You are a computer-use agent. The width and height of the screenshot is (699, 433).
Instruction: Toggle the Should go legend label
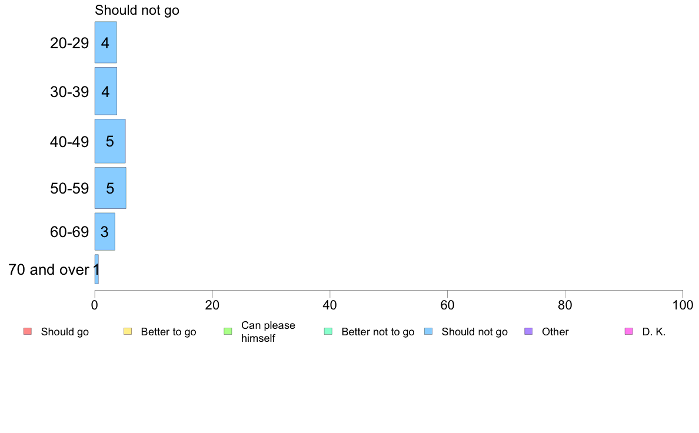click(65, 332)
